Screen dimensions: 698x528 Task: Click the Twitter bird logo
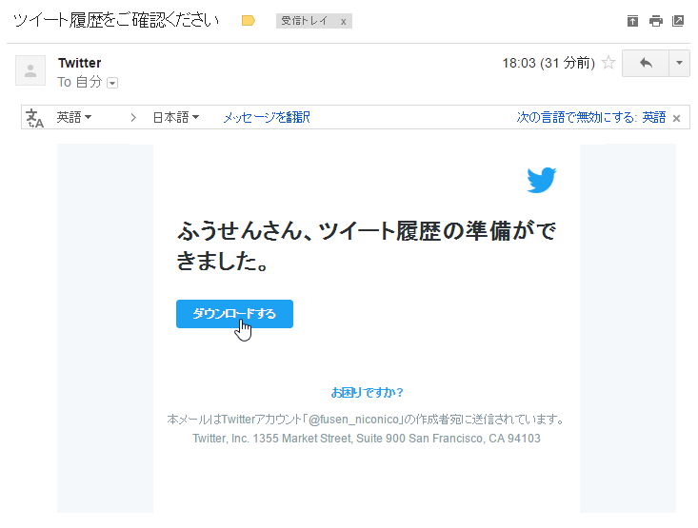[x=541, y=180]
